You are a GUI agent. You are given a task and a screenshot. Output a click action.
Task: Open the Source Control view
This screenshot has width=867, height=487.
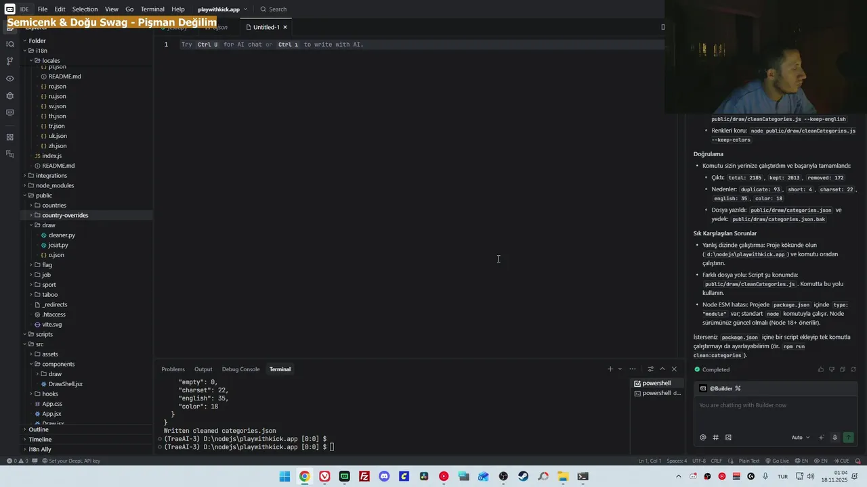pyautogui.click(x=9, y=61)
